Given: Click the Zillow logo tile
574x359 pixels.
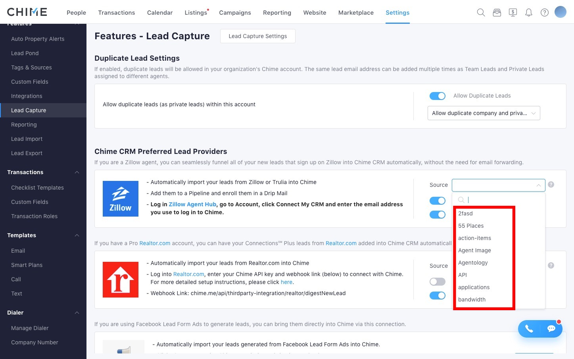Looking at the screenshot, I should point(121,199).
